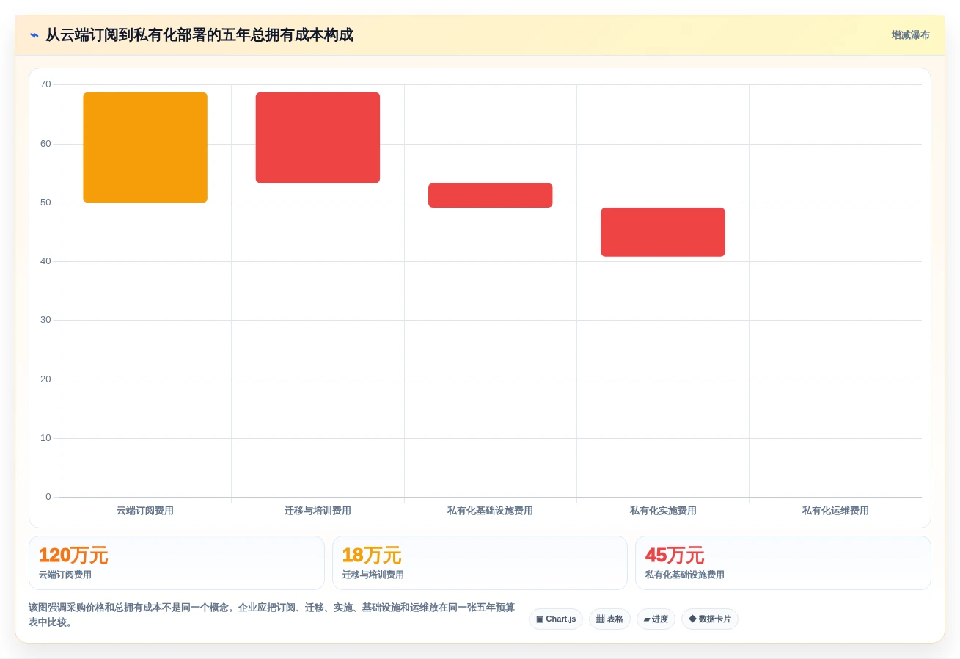Click the y-axis value 40
This screenshot has width=960, height=659.
45,261
